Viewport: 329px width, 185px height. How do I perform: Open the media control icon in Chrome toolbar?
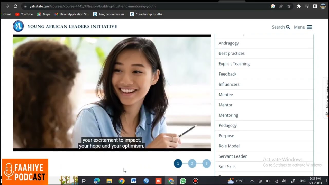pos(307,6)
